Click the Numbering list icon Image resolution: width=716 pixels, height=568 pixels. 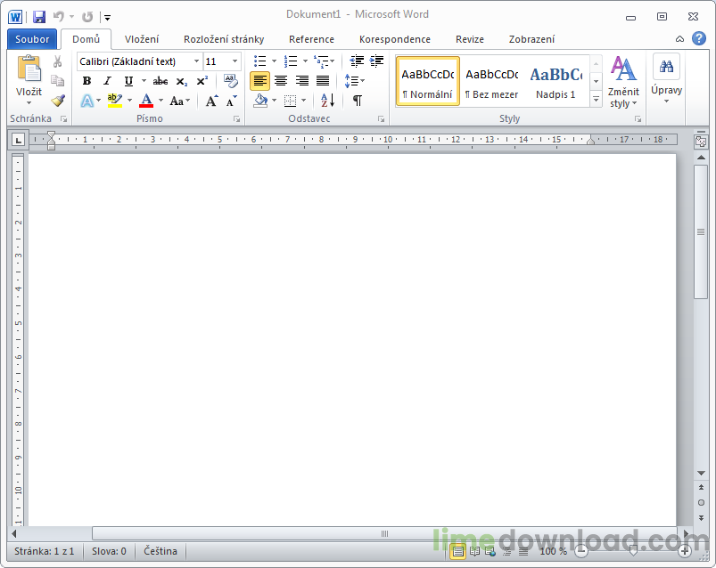click(291, 61)
